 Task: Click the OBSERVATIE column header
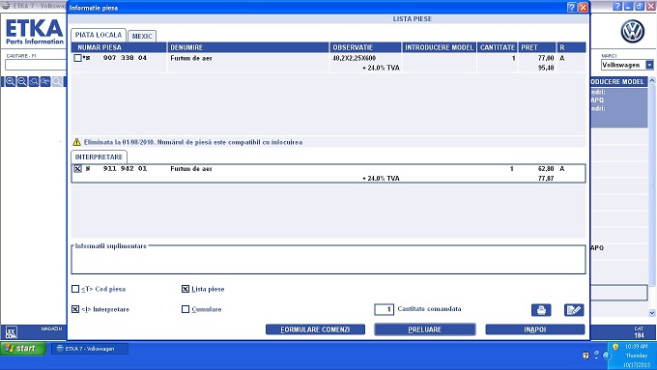(365, 47)
